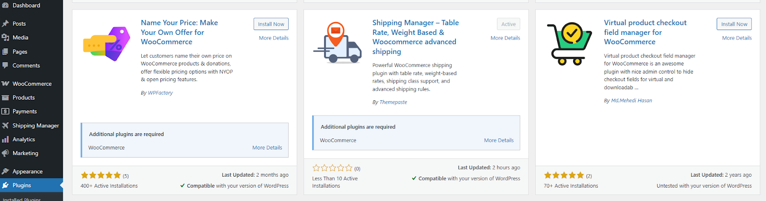Click the Media icon in sidebar
Viewport: 766px width, 201px height.
click(x=5, y=37)
